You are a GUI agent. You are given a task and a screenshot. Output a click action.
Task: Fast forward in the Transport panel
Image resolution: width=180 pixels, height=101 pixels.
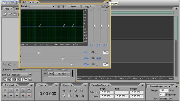pos(17,95)
